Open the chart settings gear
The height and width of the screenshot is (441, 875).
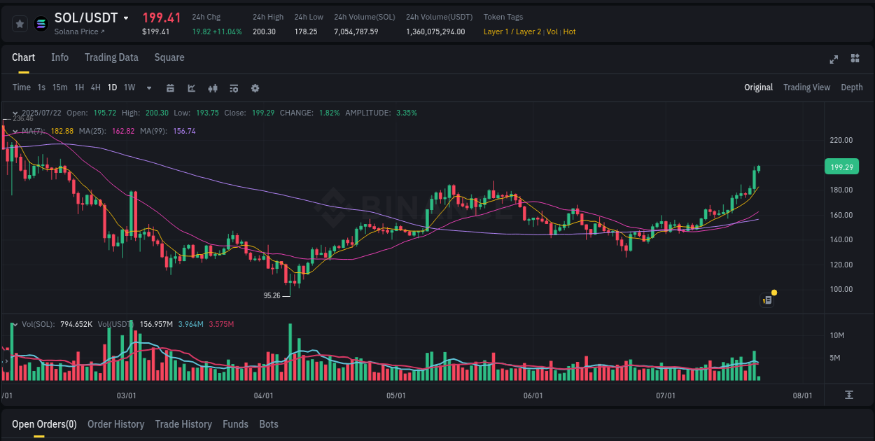[x=255, y=87]
